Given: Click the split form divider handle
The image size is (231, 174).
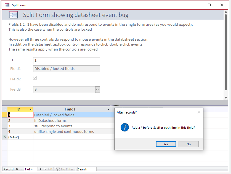Looking at the screenshot, I should (115, 106).
